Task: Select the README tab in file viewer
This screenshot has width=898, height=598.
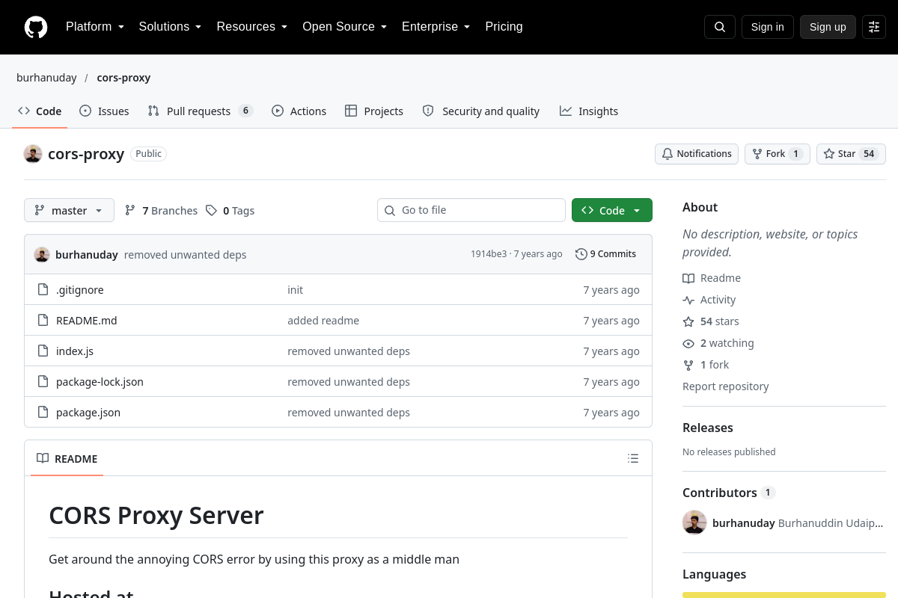Action: coord(67,458)
